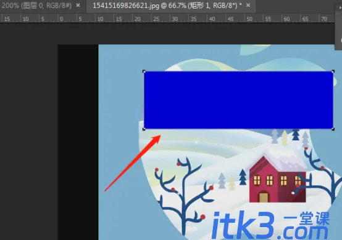
Task: Expand the collapsed panel dock arrow at top right
Action: [x=340, y=7]
